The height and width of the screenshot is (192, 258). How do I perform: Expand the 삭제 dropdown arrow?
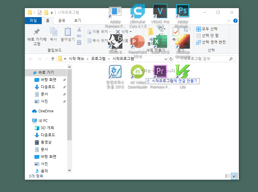130,32
